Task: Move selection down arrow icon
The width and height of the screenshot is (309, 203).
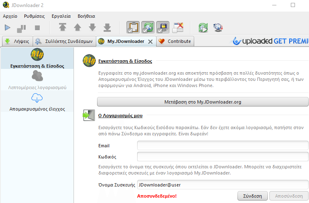Action: tap(92, 27)
